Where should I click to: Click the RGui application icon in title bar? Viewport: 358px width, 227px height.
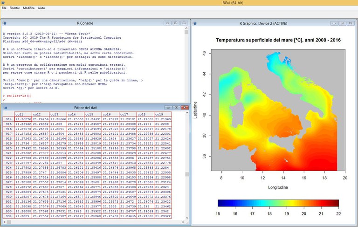[3, 2]
